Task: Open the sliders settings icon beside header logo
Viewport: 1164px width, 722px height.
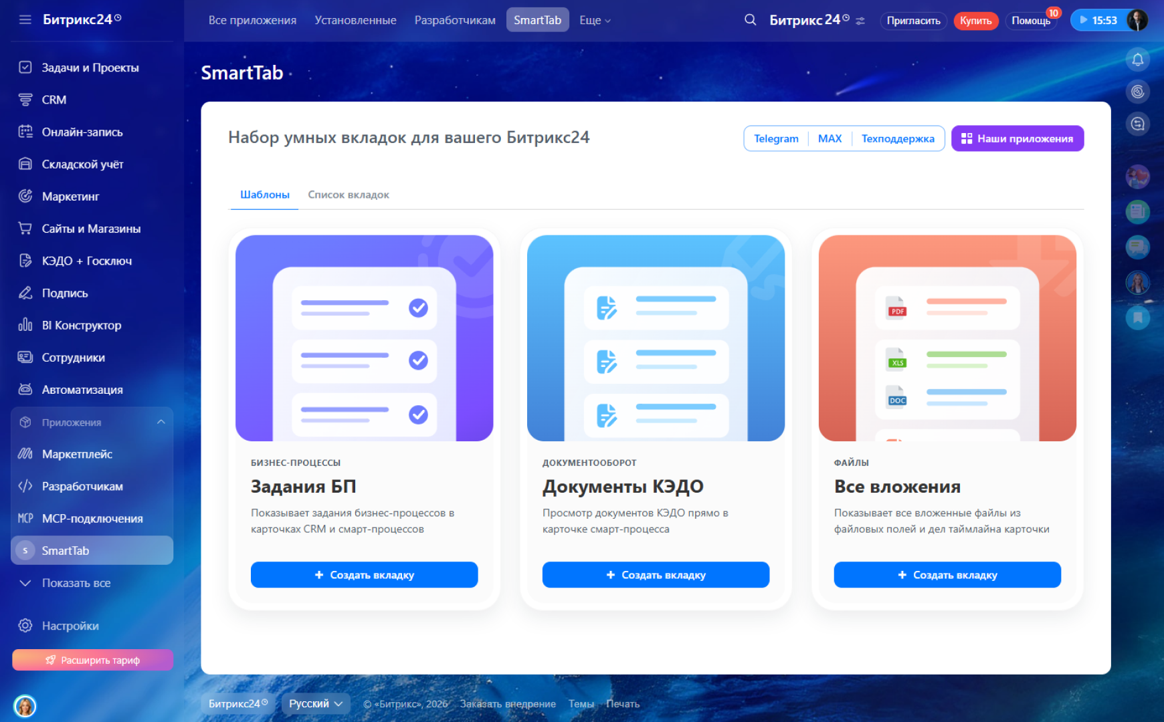Action: coord(860,21)
